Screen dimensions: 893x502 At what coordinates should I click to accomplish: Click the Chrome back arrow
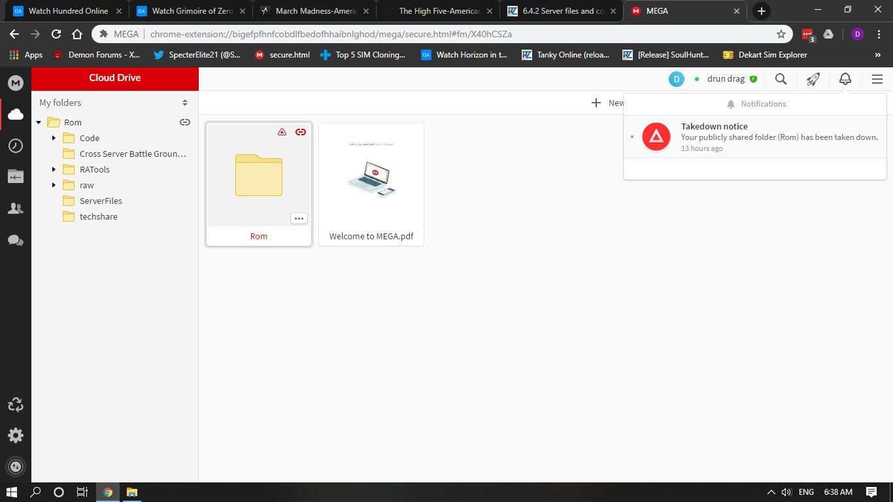coord(14,34)
